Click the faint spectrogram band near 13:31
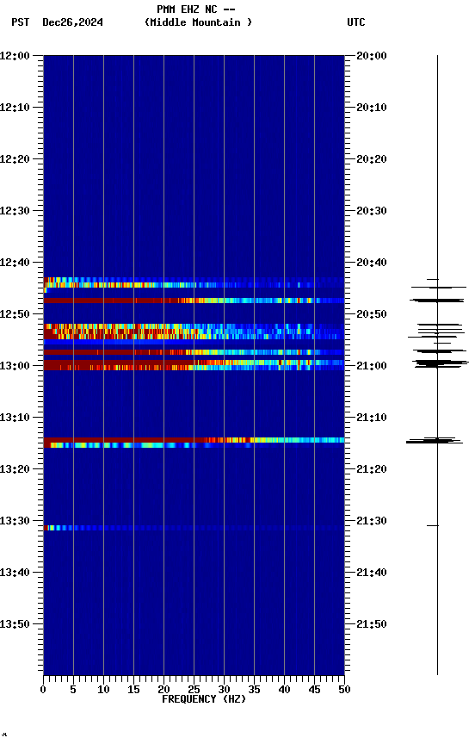The image size is (475, 744). point(194,528)
